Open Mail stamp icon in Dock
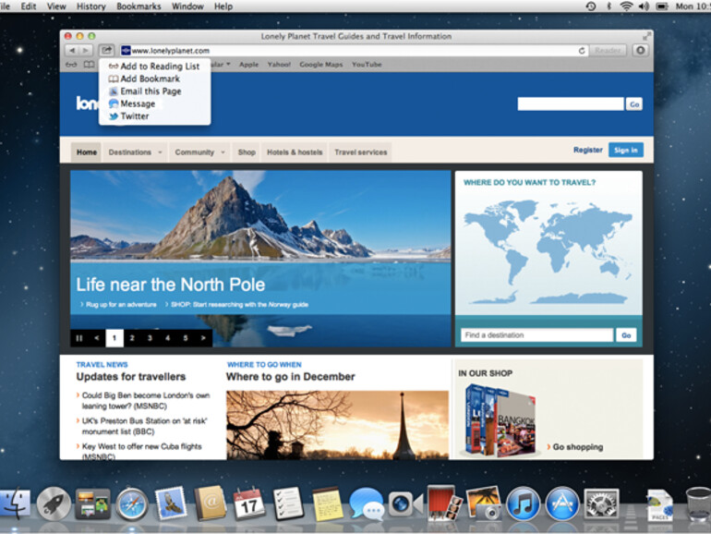 pyautogui.click(x=171, y=504)
